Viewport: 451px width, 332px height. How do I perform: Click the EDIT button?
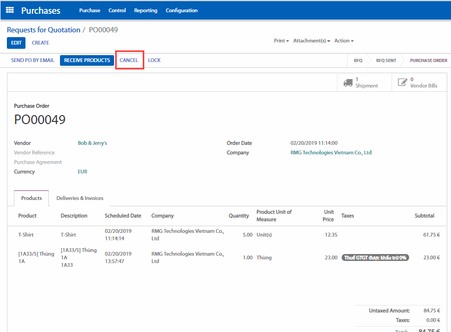[x=16, y=43]
